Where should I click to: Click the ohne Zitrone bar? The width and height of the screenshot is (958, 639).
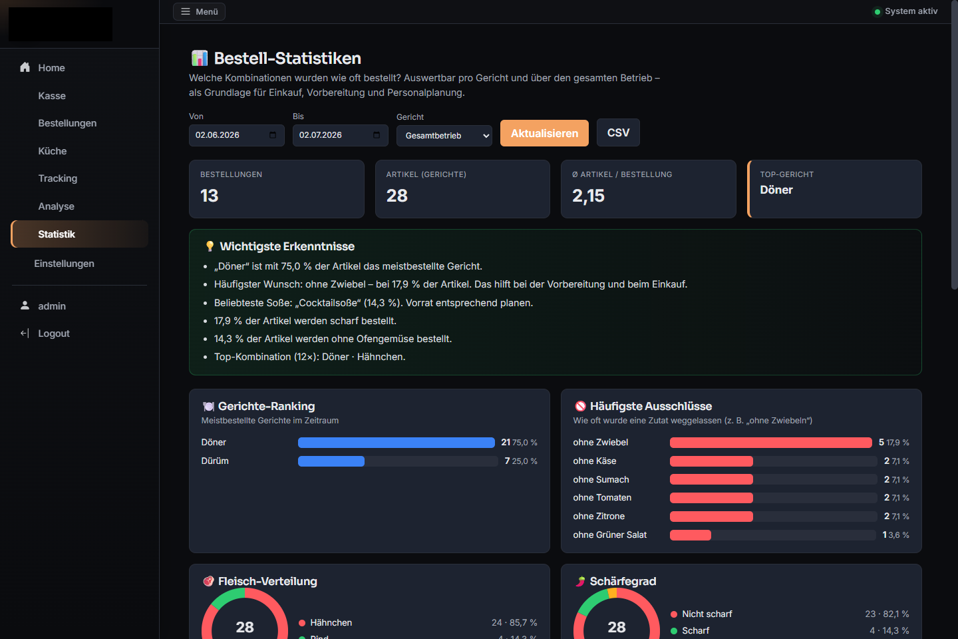click(x=711, y=517)
